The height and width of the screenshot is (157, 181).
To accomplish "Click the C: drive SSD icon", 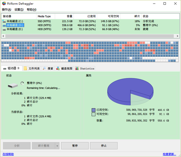I will [x=4, y=21].
